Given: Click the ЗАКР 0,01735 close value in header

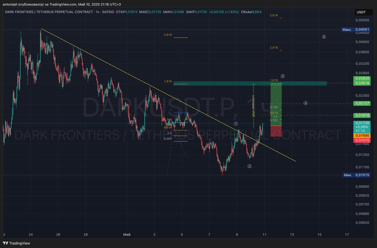Looking at the screenshot, I should (x=196, y=12).
